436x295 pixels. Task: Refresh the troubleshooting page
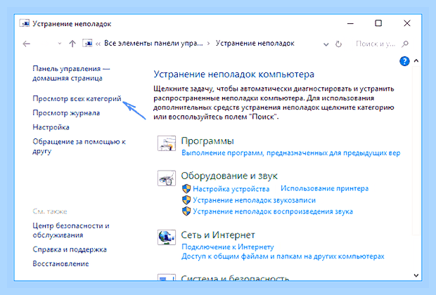point(338,44)
